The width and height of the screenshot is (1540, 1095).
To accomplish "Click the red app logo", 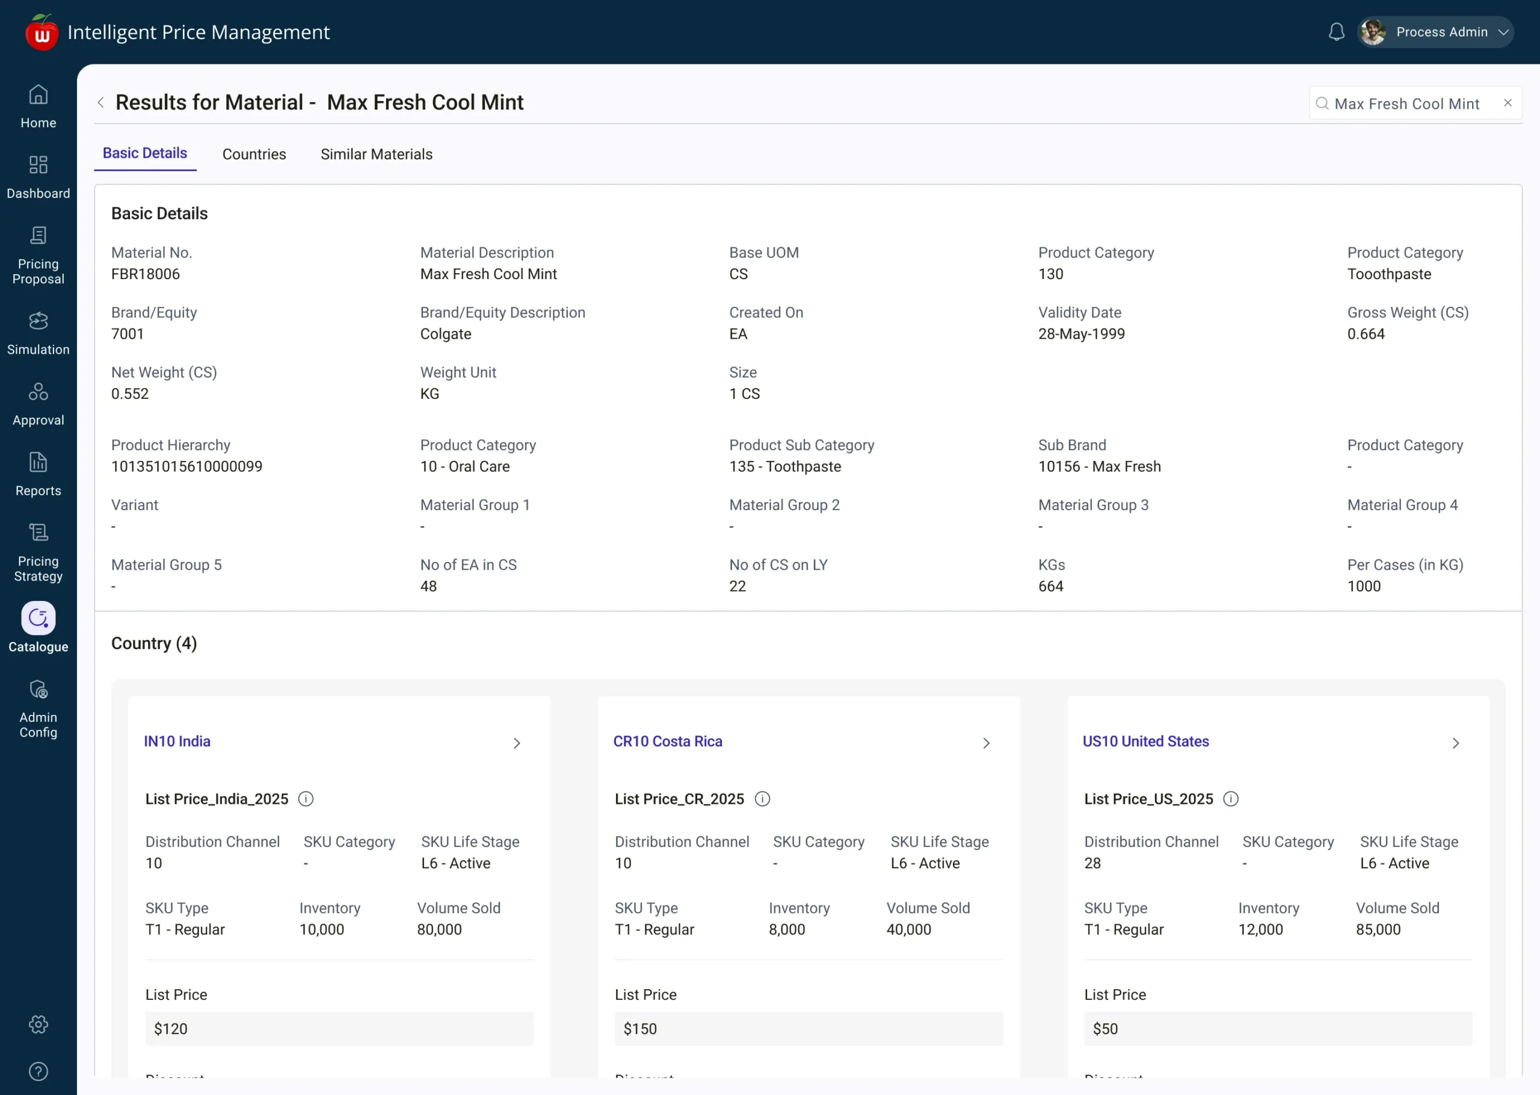I will pos(42,32).
